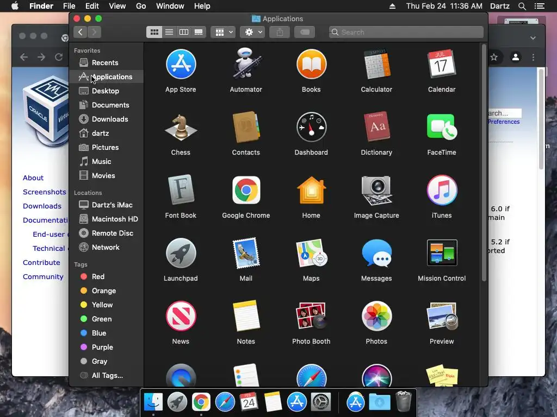
Task: Open the Photos app icon
Action: pyautogui.click(x=376, y=316)
